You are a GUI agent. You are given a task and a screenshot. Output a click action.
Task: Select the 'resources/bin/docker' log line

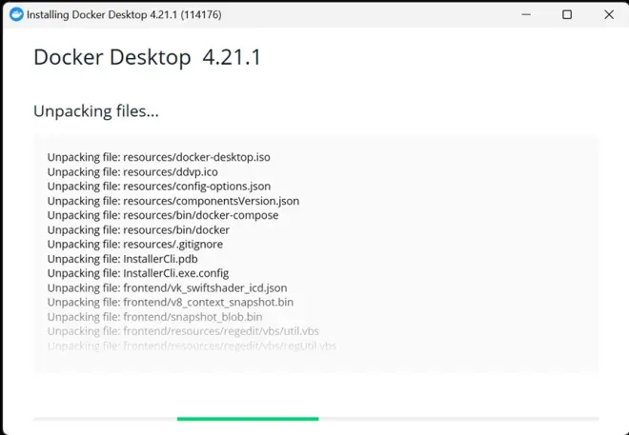pyautogui.click(x=138, y=230)
